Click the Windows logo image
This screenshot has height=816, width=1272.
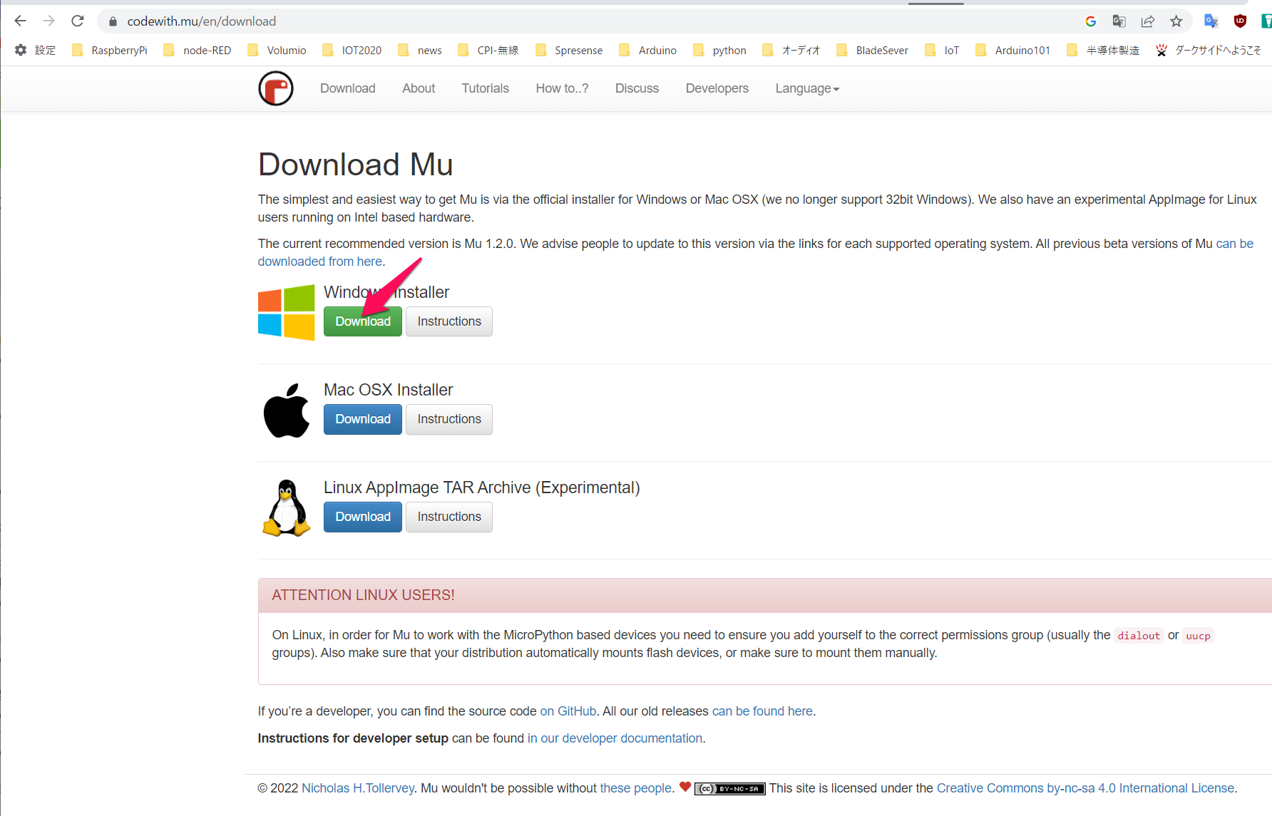click(286, 312)
